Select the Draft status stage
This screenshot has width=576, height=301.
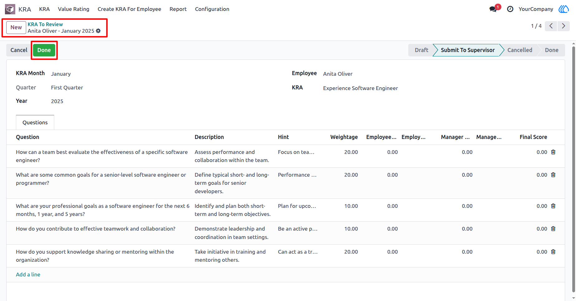coord(421,50)
